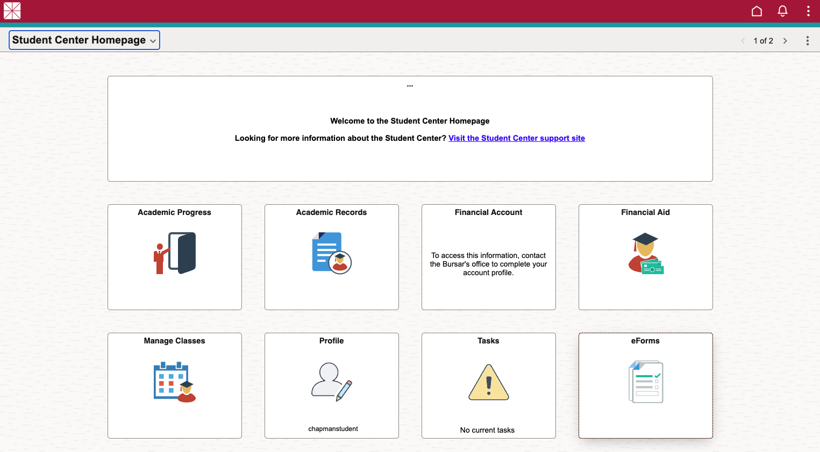The image size is (820, 452).
Task: Click the Bursar's office message text
Action: pyautogui.click(x=488, y=264)
